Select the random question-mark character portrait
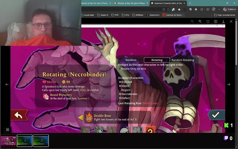The height and width of the screenshot is (149, 238). (150, 129)
